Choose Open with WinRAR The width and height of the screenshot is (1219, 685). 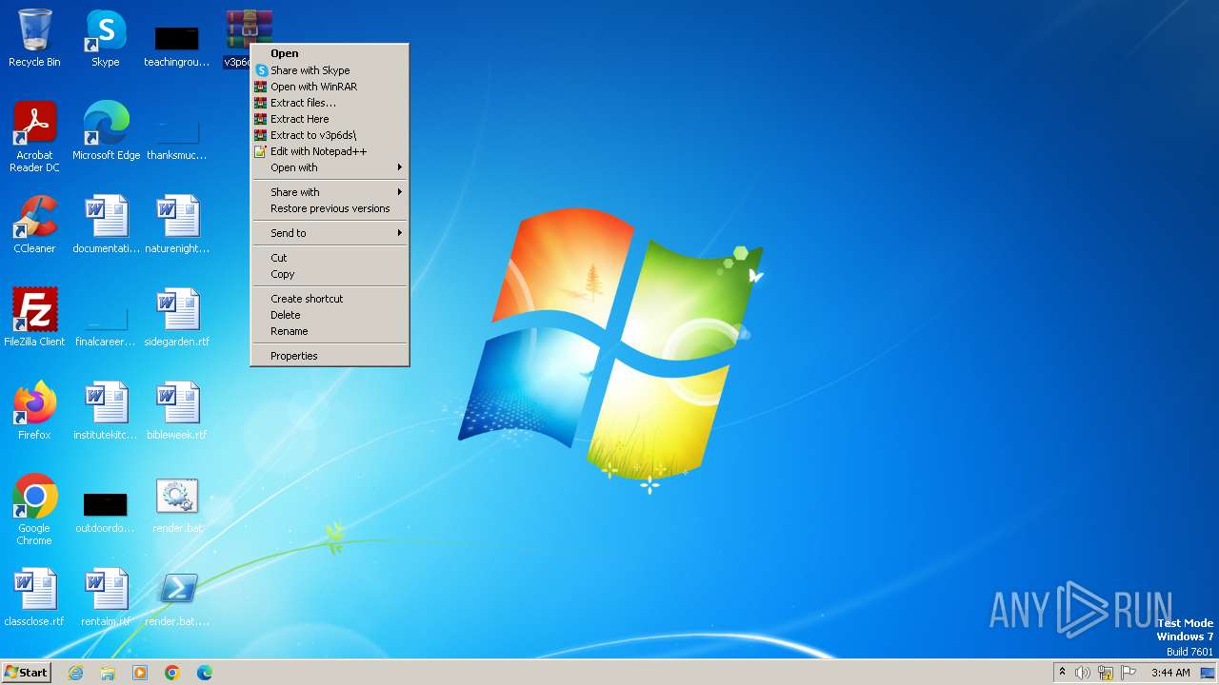pos(330,87)
